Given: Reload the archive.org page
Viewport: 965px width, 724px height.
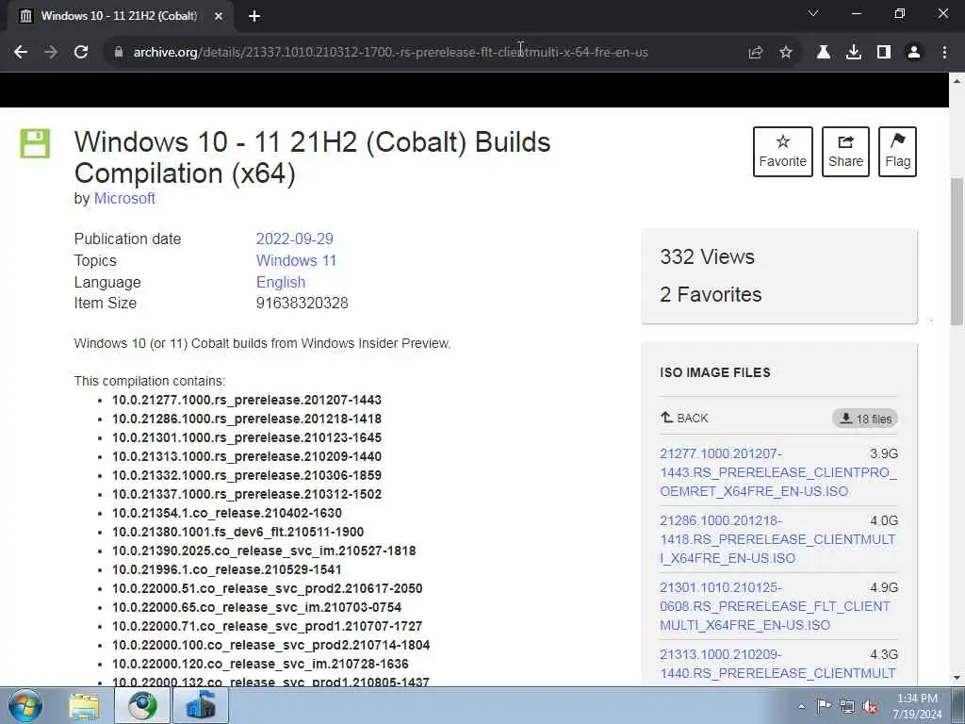Looking at the screenshot, I should (81, 53).
